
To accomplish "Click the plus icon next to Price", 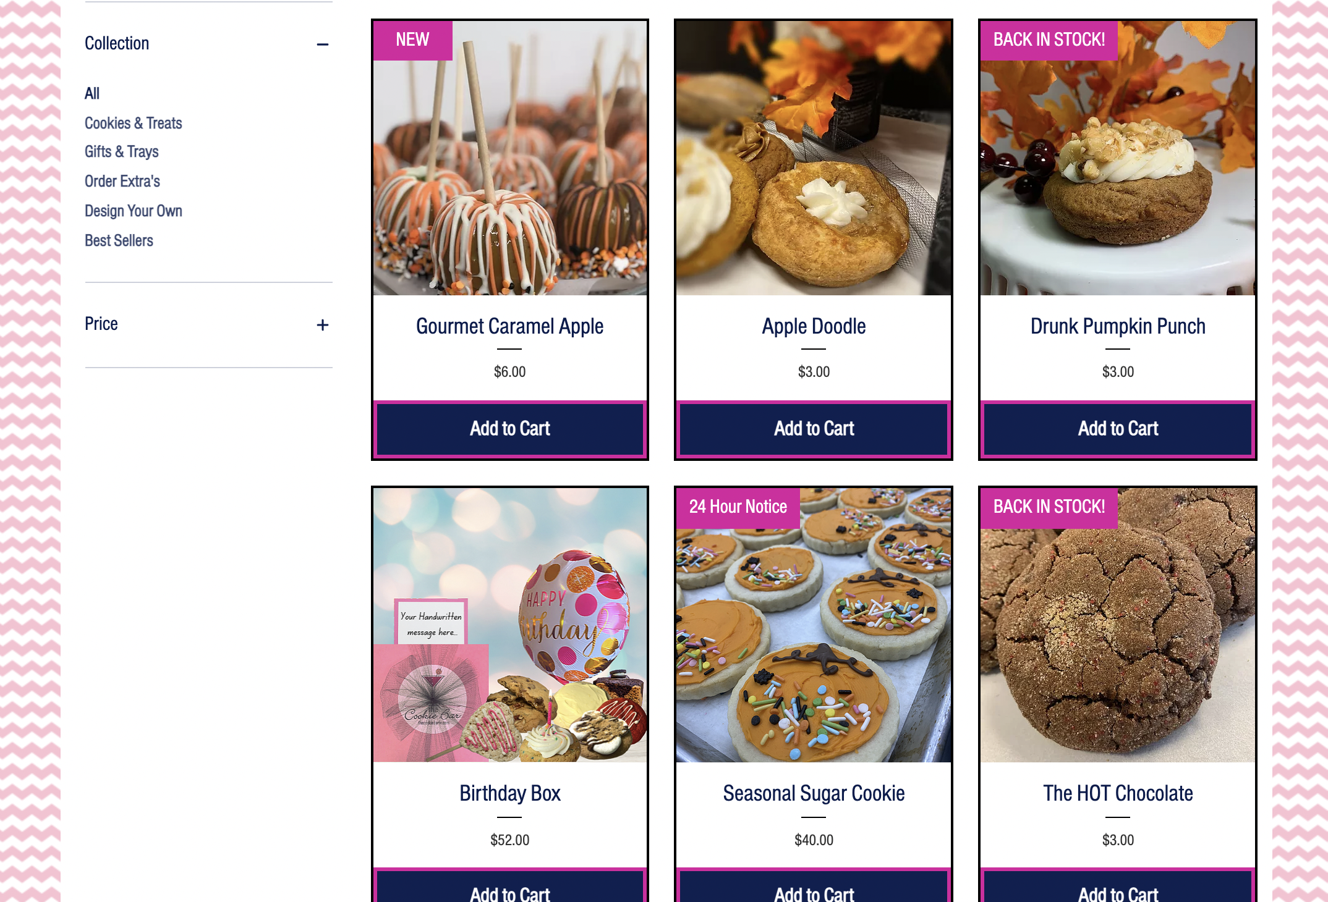I will pos(323,324).
